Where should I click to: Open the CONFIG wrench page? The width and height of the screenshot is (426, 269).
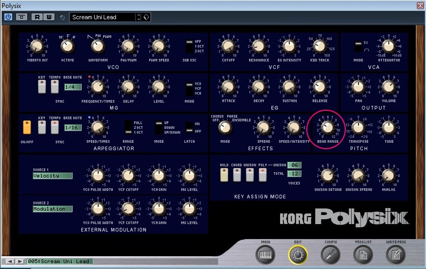click(330, 255)
